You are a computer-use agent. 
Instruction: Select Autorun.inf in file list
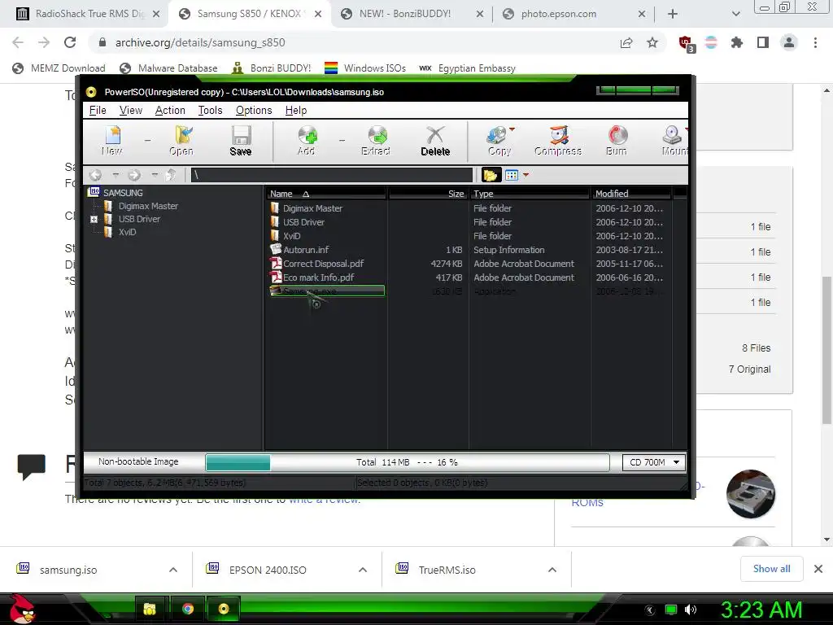pos(306,250)
